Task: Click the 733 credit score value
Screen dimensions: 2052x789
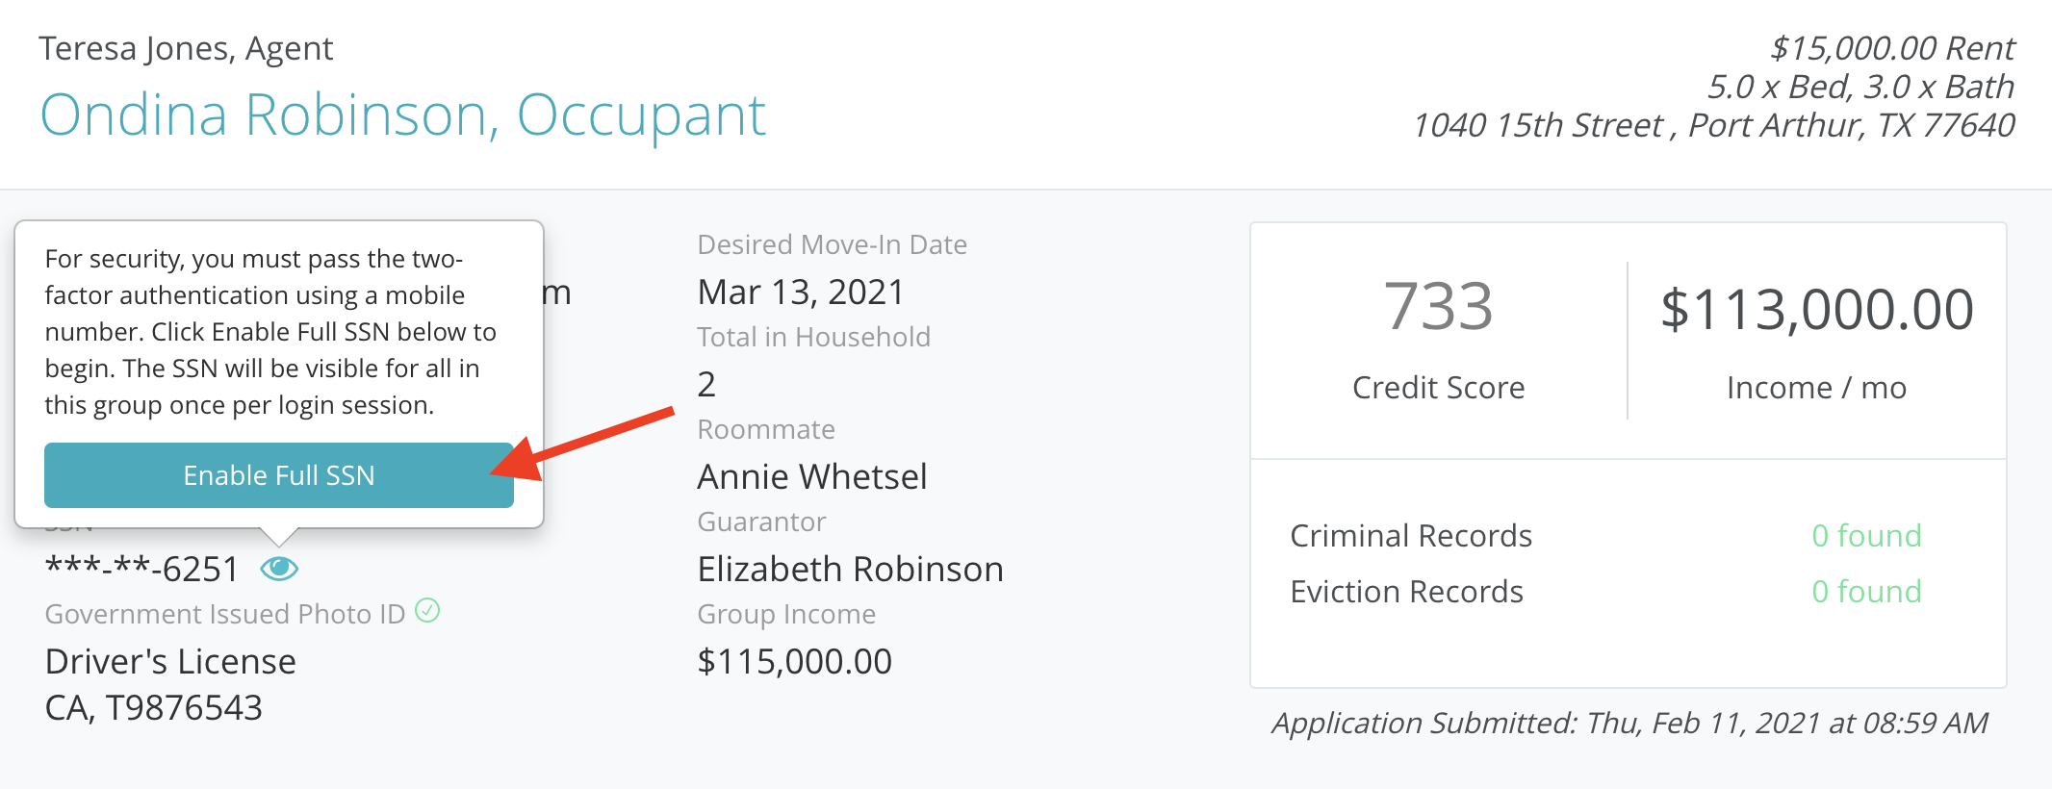Action: pyautogui.click(x=1438, y=307)
